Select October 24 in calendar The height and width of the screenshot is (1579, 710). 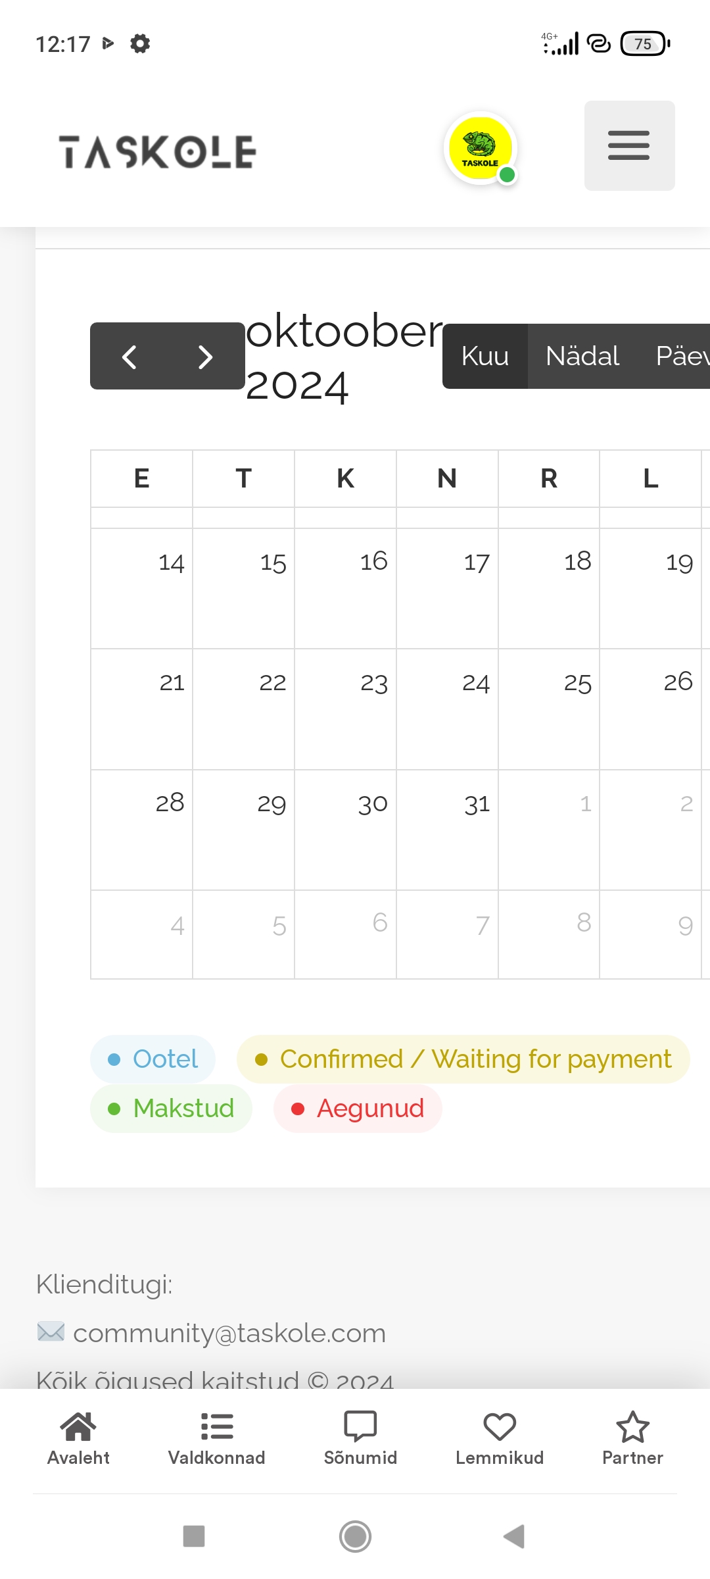(447, 709)
